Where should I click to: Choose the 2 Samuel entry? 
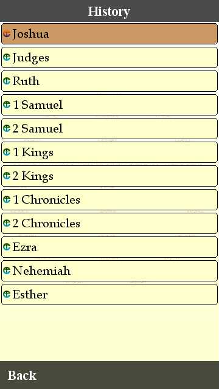click(x=109, y=128)
